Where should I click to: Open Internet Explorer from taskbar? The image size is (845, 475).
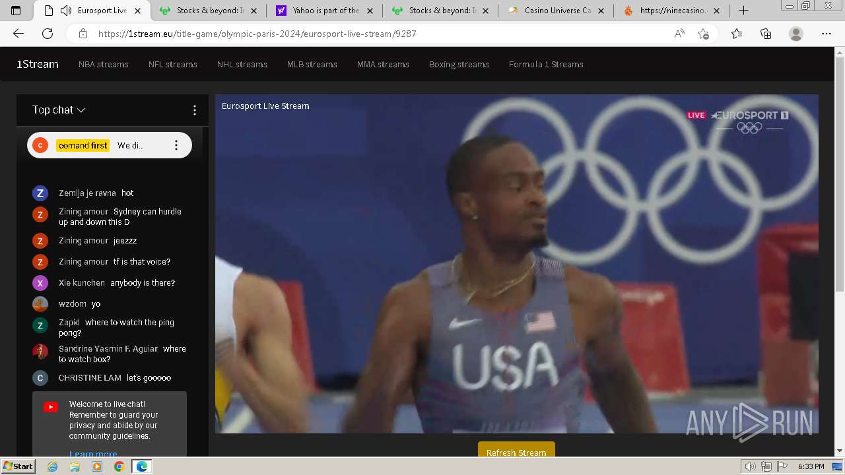[x=53, y=466]
